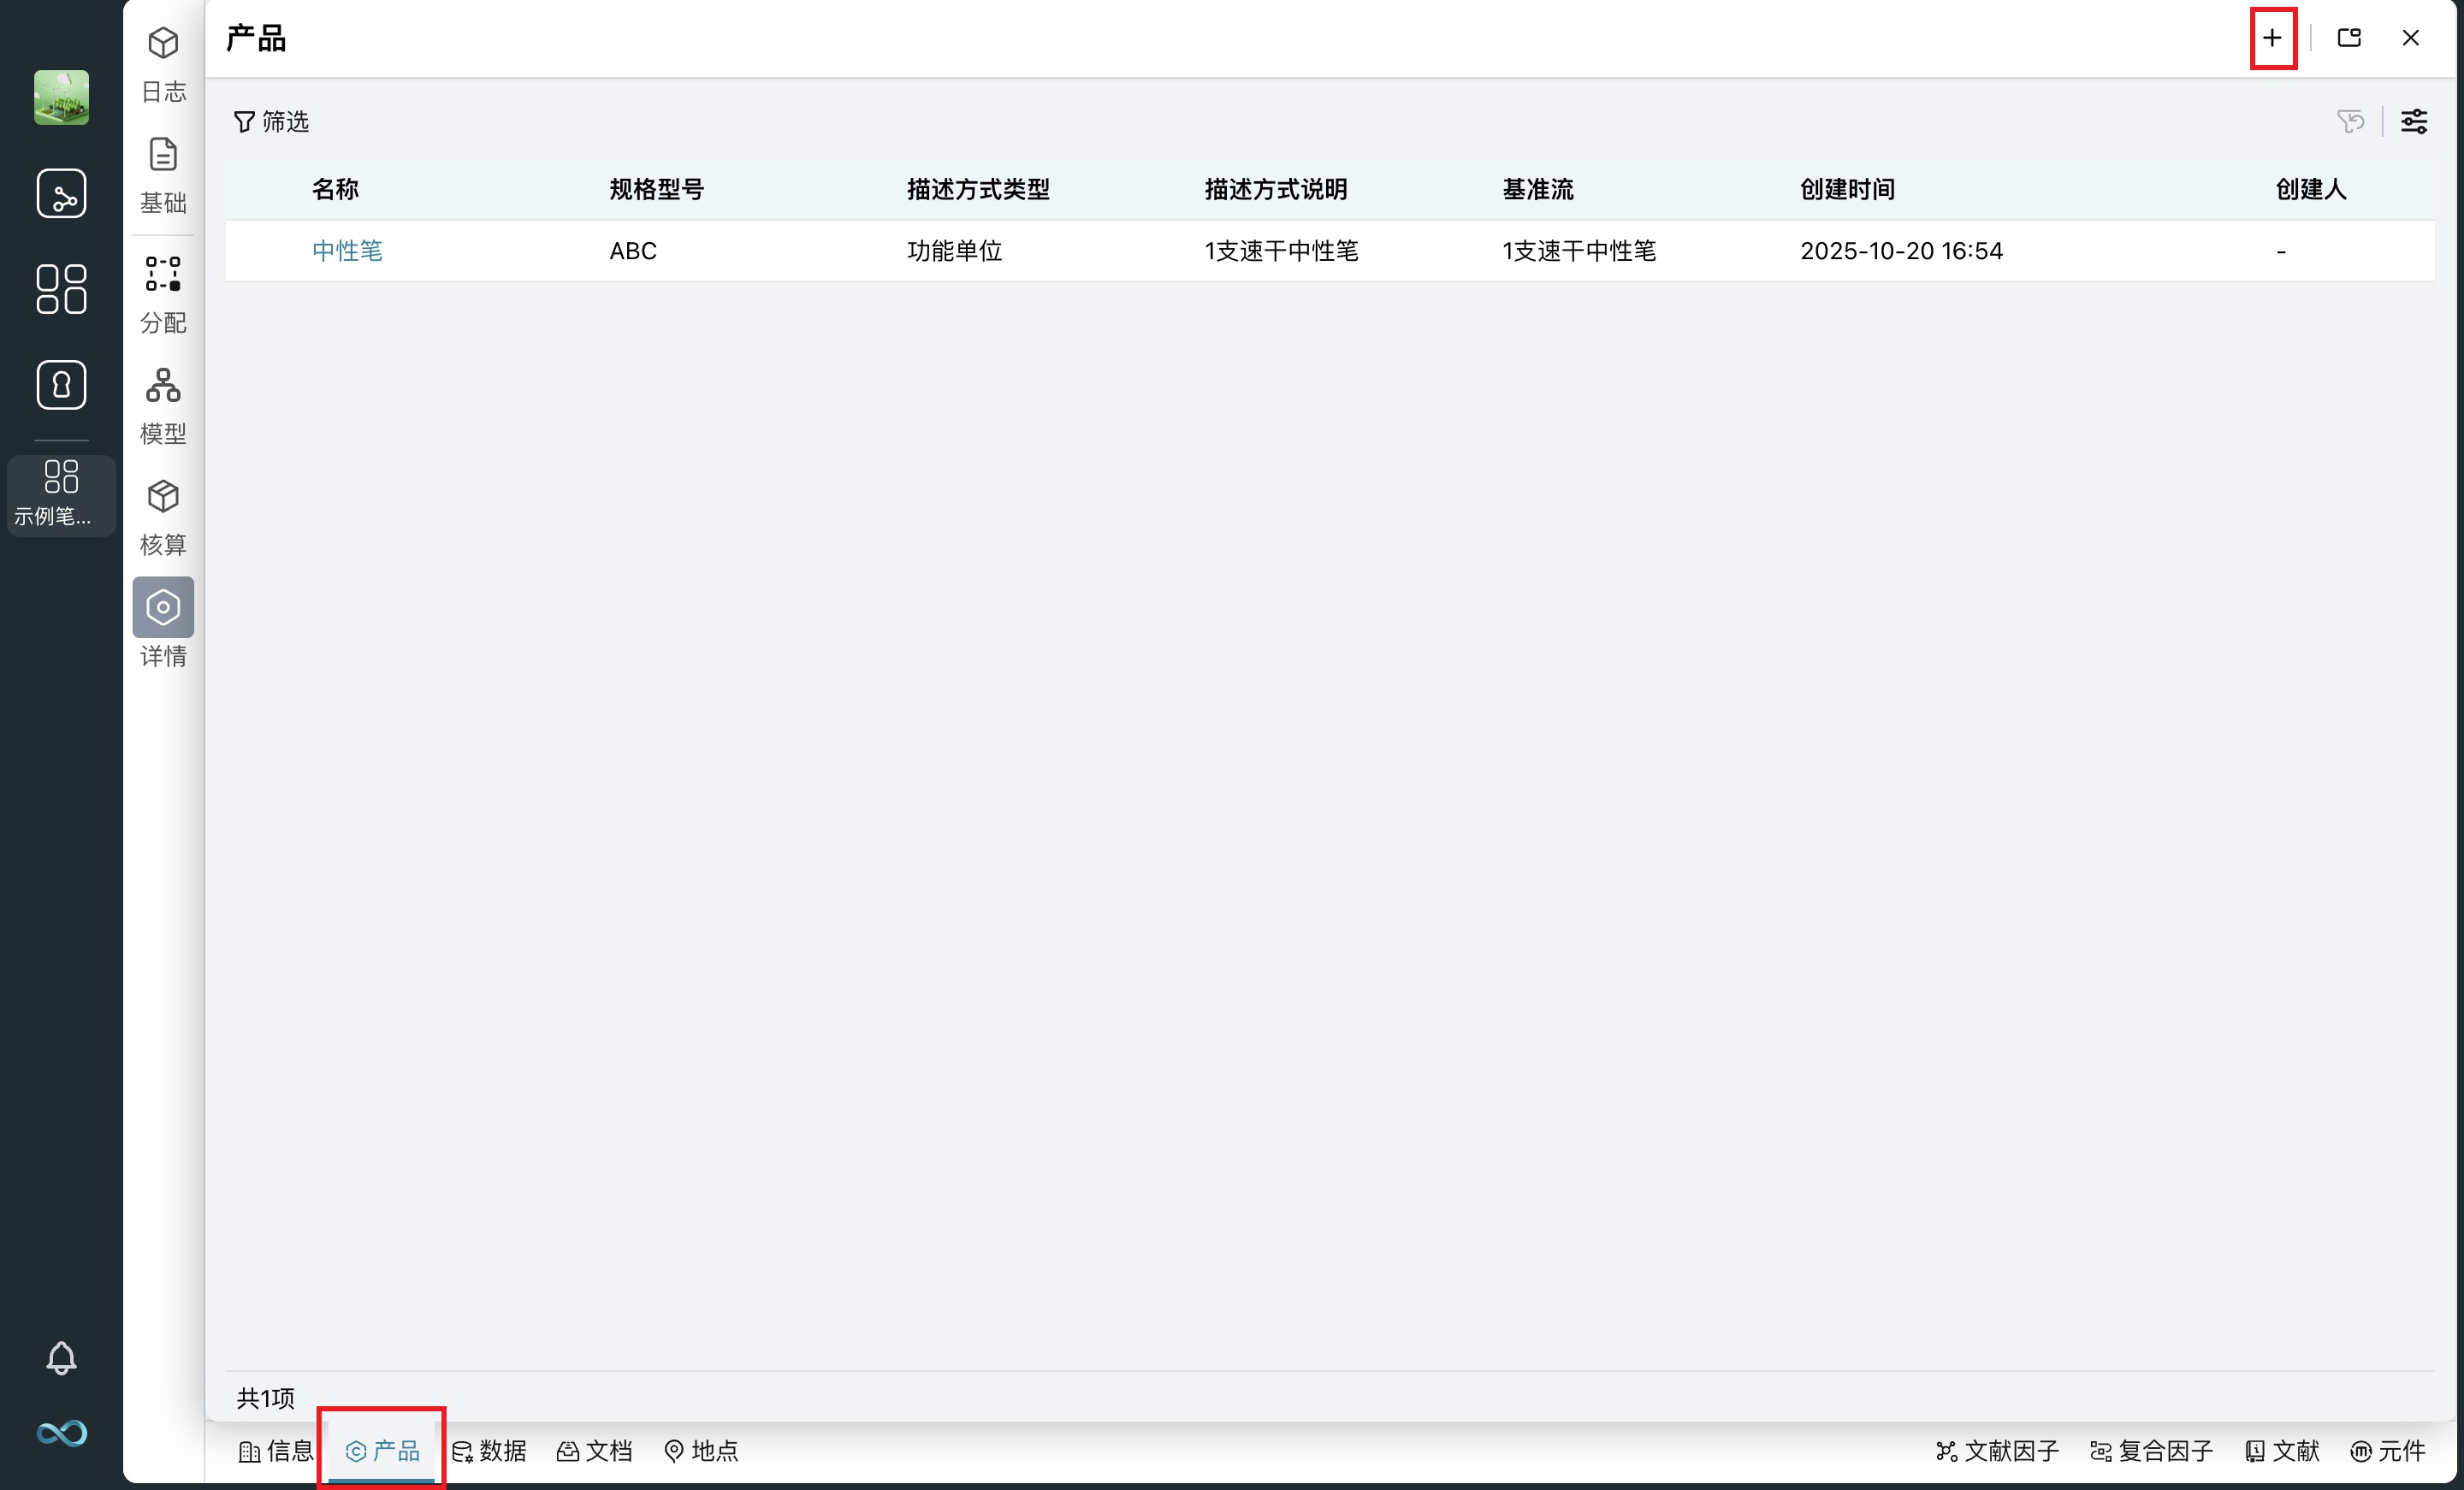2464x1490 pixels.
Task: Switch to the 信息 tab
Action: click(x=277, y=1450)
